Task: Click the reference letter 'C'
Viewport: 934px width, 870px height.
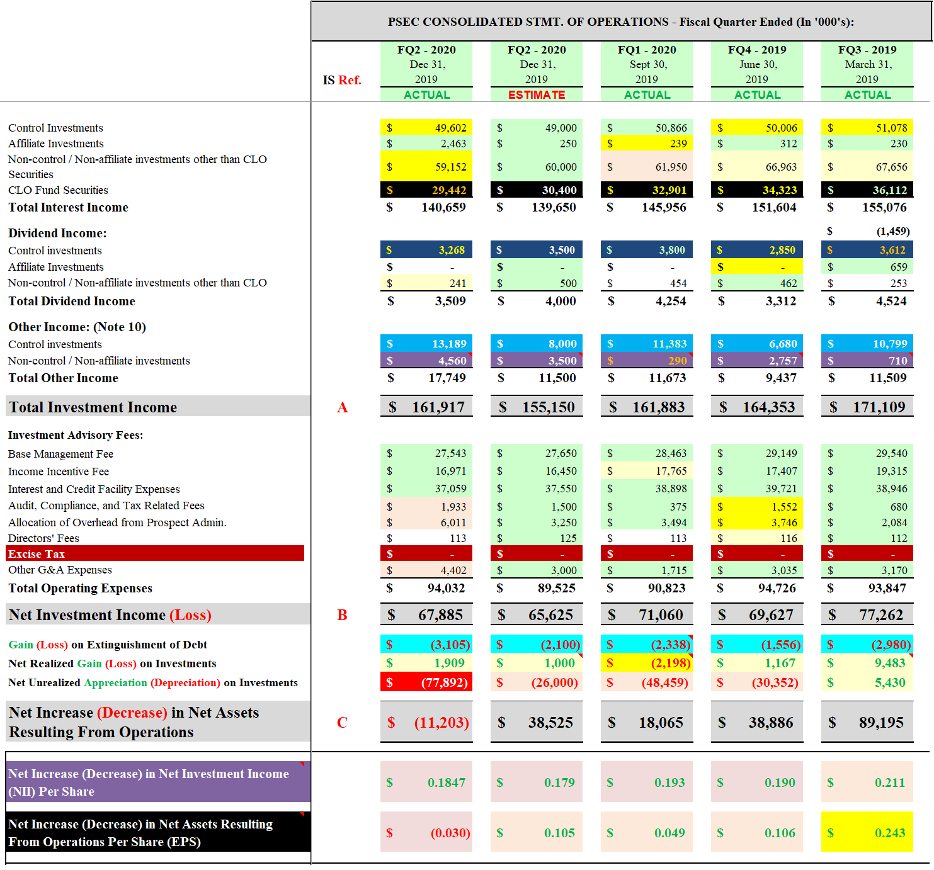Action: click(x=342, y=722)
